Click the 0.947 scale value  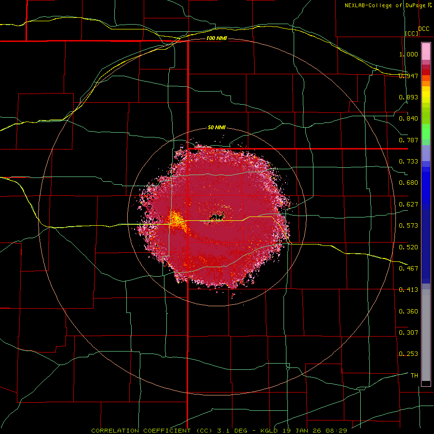point(408,76)
